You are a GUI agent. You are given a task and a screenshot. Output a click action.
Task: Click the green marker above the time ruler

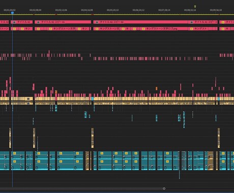[195, 7]
